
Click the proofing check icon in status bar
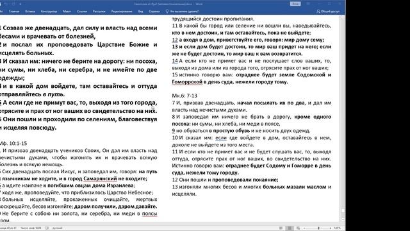click(x=47, y=228)
